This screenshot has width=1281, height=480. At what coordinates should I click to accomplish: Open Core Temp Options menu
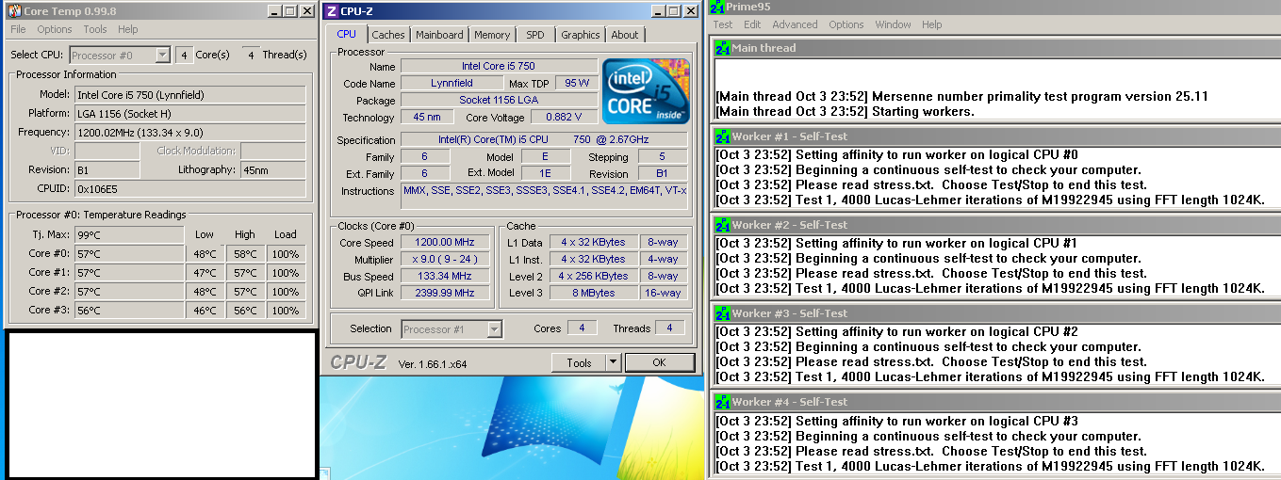(55, 29)
